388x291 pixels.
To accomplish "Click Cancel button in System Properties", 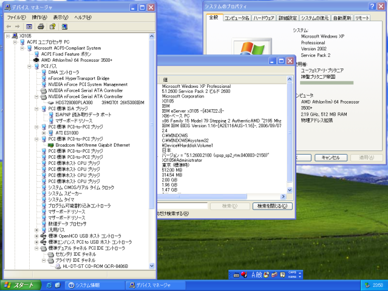I will tap(331, 158).
